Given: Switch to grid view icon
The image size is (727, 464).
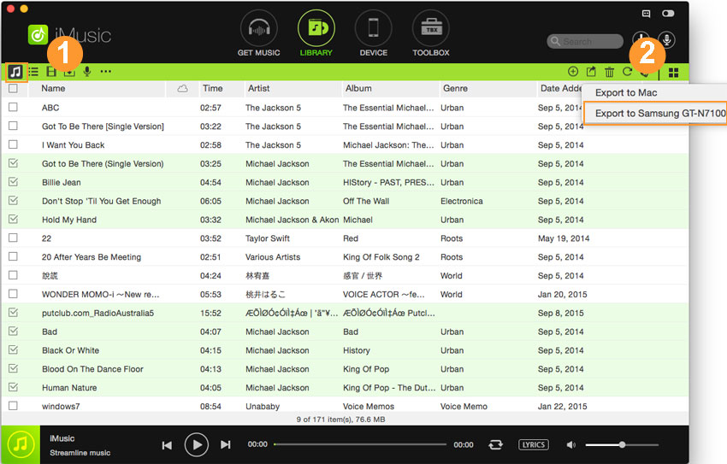Looking at the screenshot, I should 674,73.
